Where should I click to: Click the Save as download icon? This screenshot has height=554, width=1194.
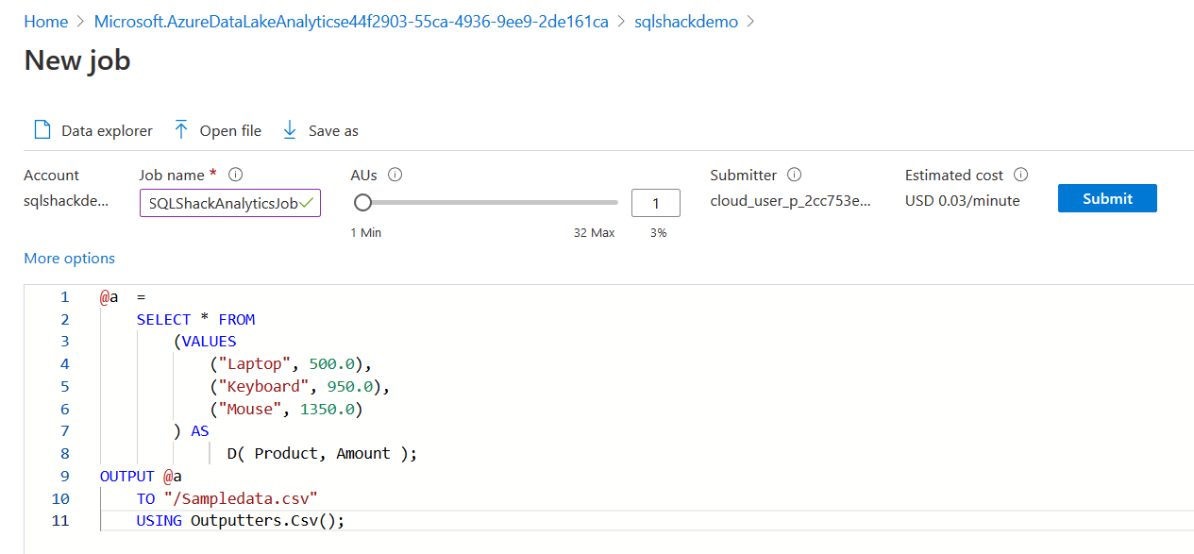(290, 130)
